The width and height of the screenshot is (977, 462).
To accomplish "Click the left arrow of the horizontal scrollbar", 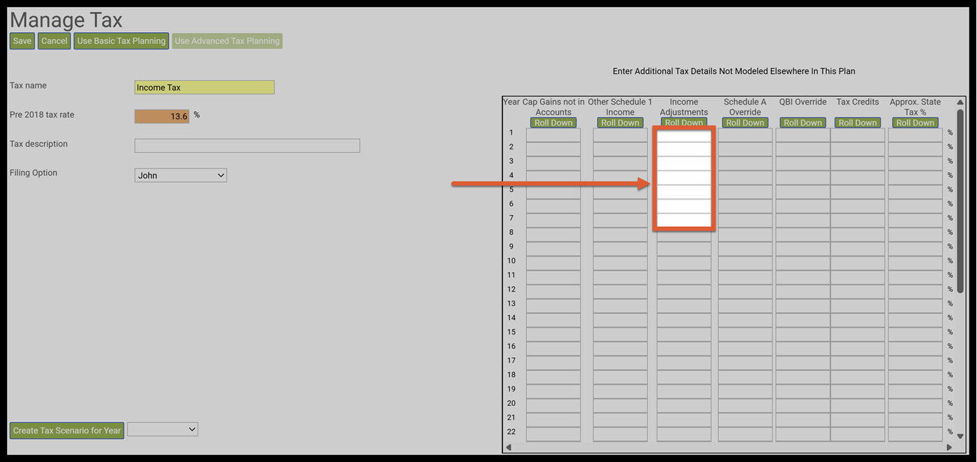I will click(x=509, y=447).
